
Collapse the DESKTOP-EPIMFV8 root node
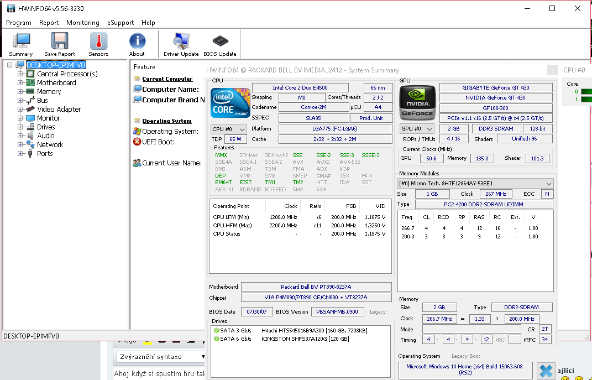click(x=10, y=65)
